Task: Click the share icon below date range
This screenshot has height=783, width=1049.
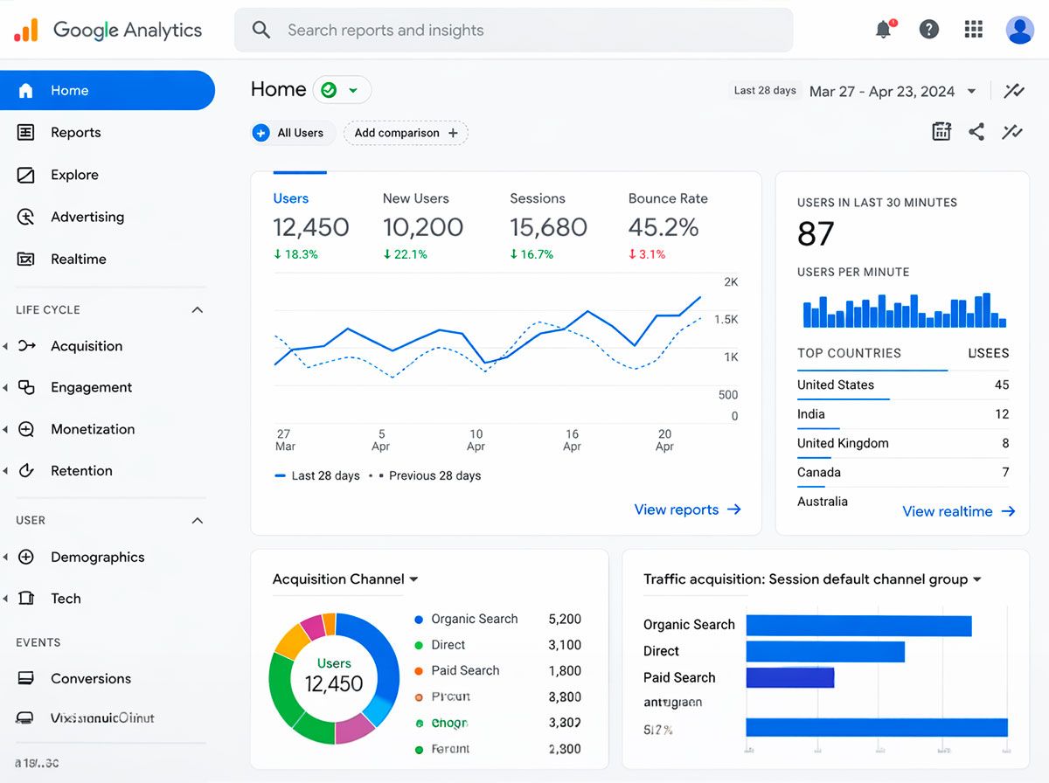Action: (976, 132)
